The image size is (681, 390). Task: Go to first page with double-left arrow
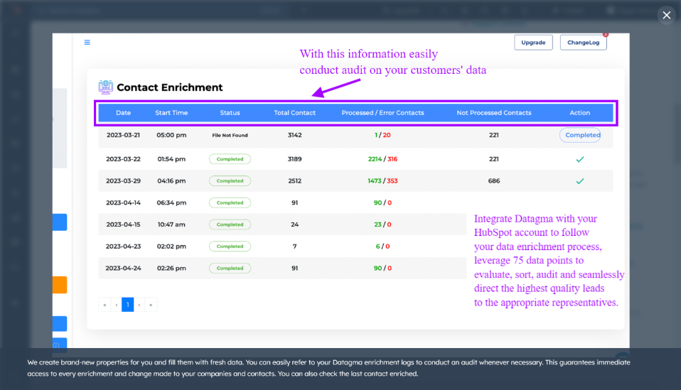point(104,305)
